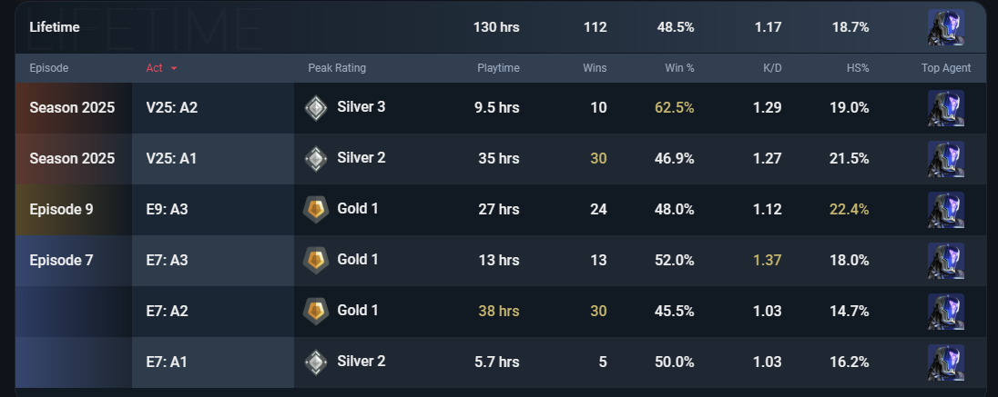
Task: Select the V25: A2 act cell
Action: click(x=212, y=108)
